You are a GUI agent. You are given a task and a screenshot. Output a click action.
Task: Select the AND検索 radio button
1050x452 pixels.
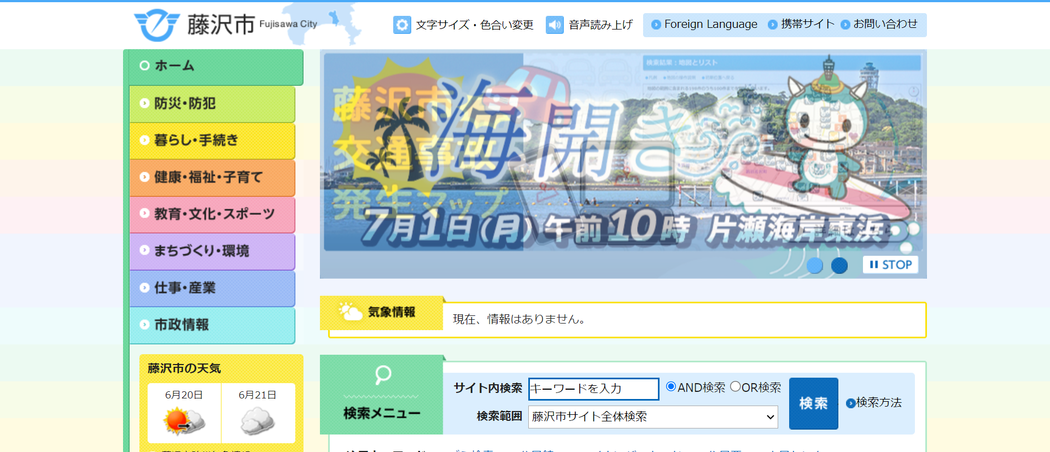671,386
